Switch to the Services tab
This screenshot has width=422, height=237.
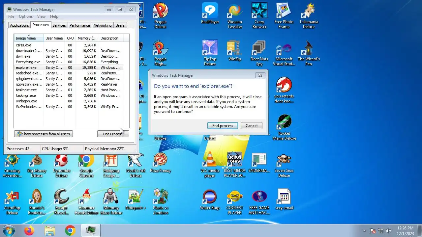59,25
